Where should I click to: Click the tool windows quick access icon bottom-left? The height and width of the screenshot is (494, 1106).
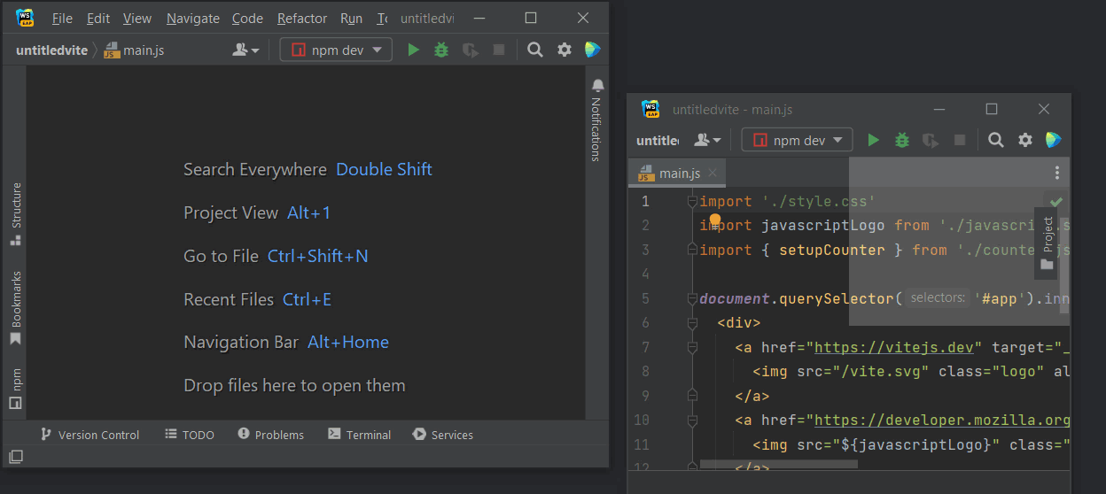15,457
